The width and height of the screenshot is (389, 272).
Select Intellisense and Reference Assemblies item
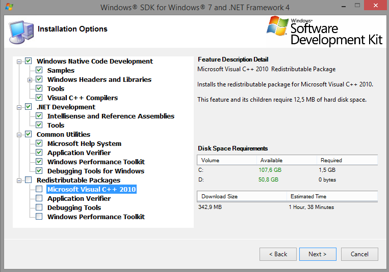(111, 116)
